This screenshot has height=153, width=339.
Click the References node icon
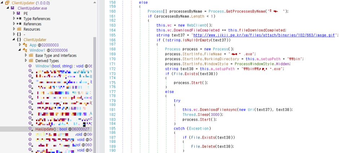point(19,24)
